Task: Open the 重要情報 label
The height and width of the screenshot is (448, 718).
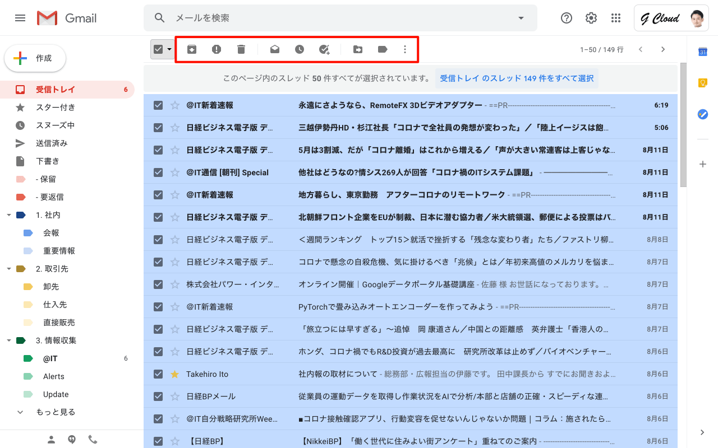Action: click(67, 251)
